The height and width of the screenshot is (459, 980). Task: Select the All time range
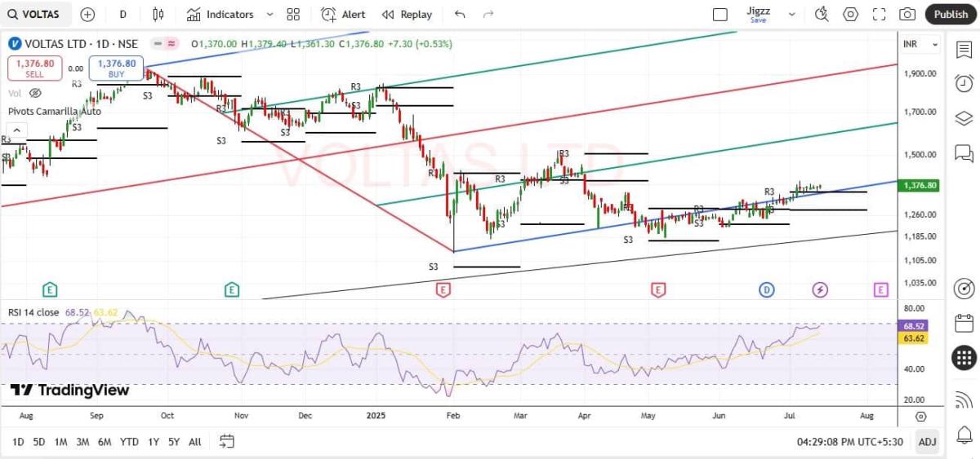(x=194, y=442)
